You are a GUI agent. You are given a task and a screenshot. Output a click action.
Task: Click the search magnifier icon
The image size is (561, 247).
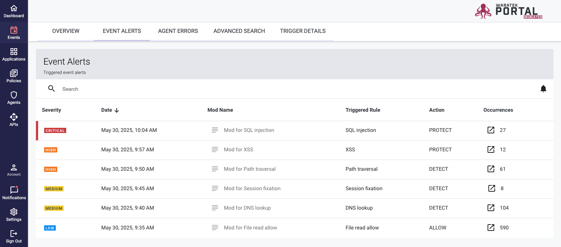52,89
